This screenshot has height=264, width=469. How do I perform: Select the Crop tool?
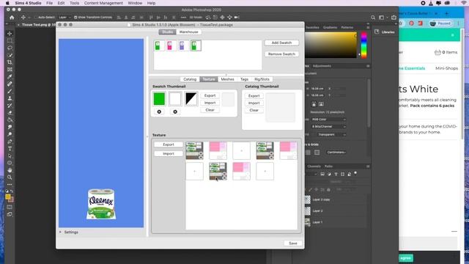point(10,62)
